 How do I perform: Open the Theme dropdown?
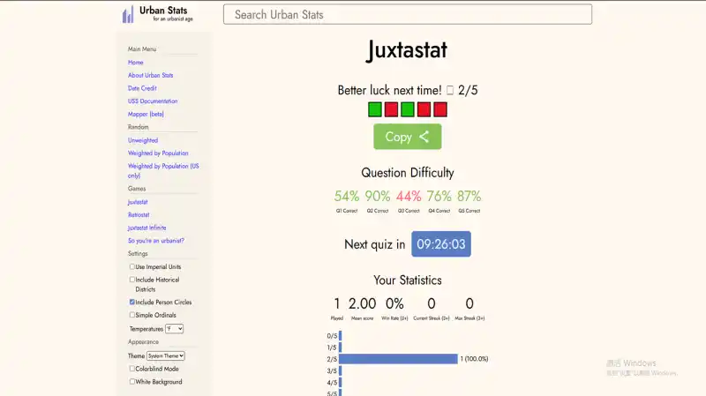tap(166, 355)
